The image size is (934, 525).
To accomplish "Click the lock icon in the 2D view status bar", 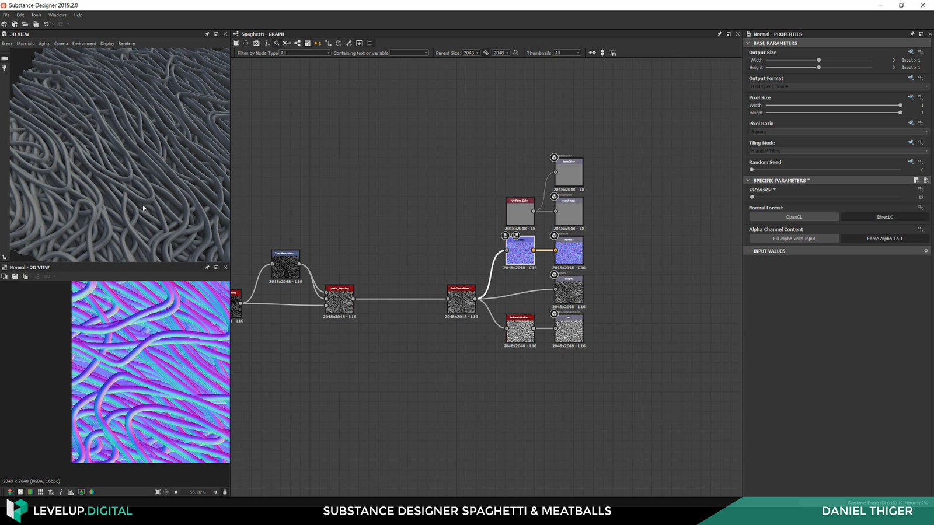I will 225,492.
